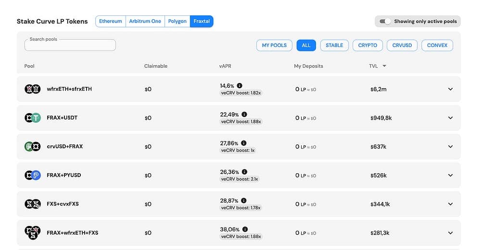Viewport: 481px width, 250px height.
Task: Open vAPR info icon next to 28,87%
Action: click(x=243, y=201)
